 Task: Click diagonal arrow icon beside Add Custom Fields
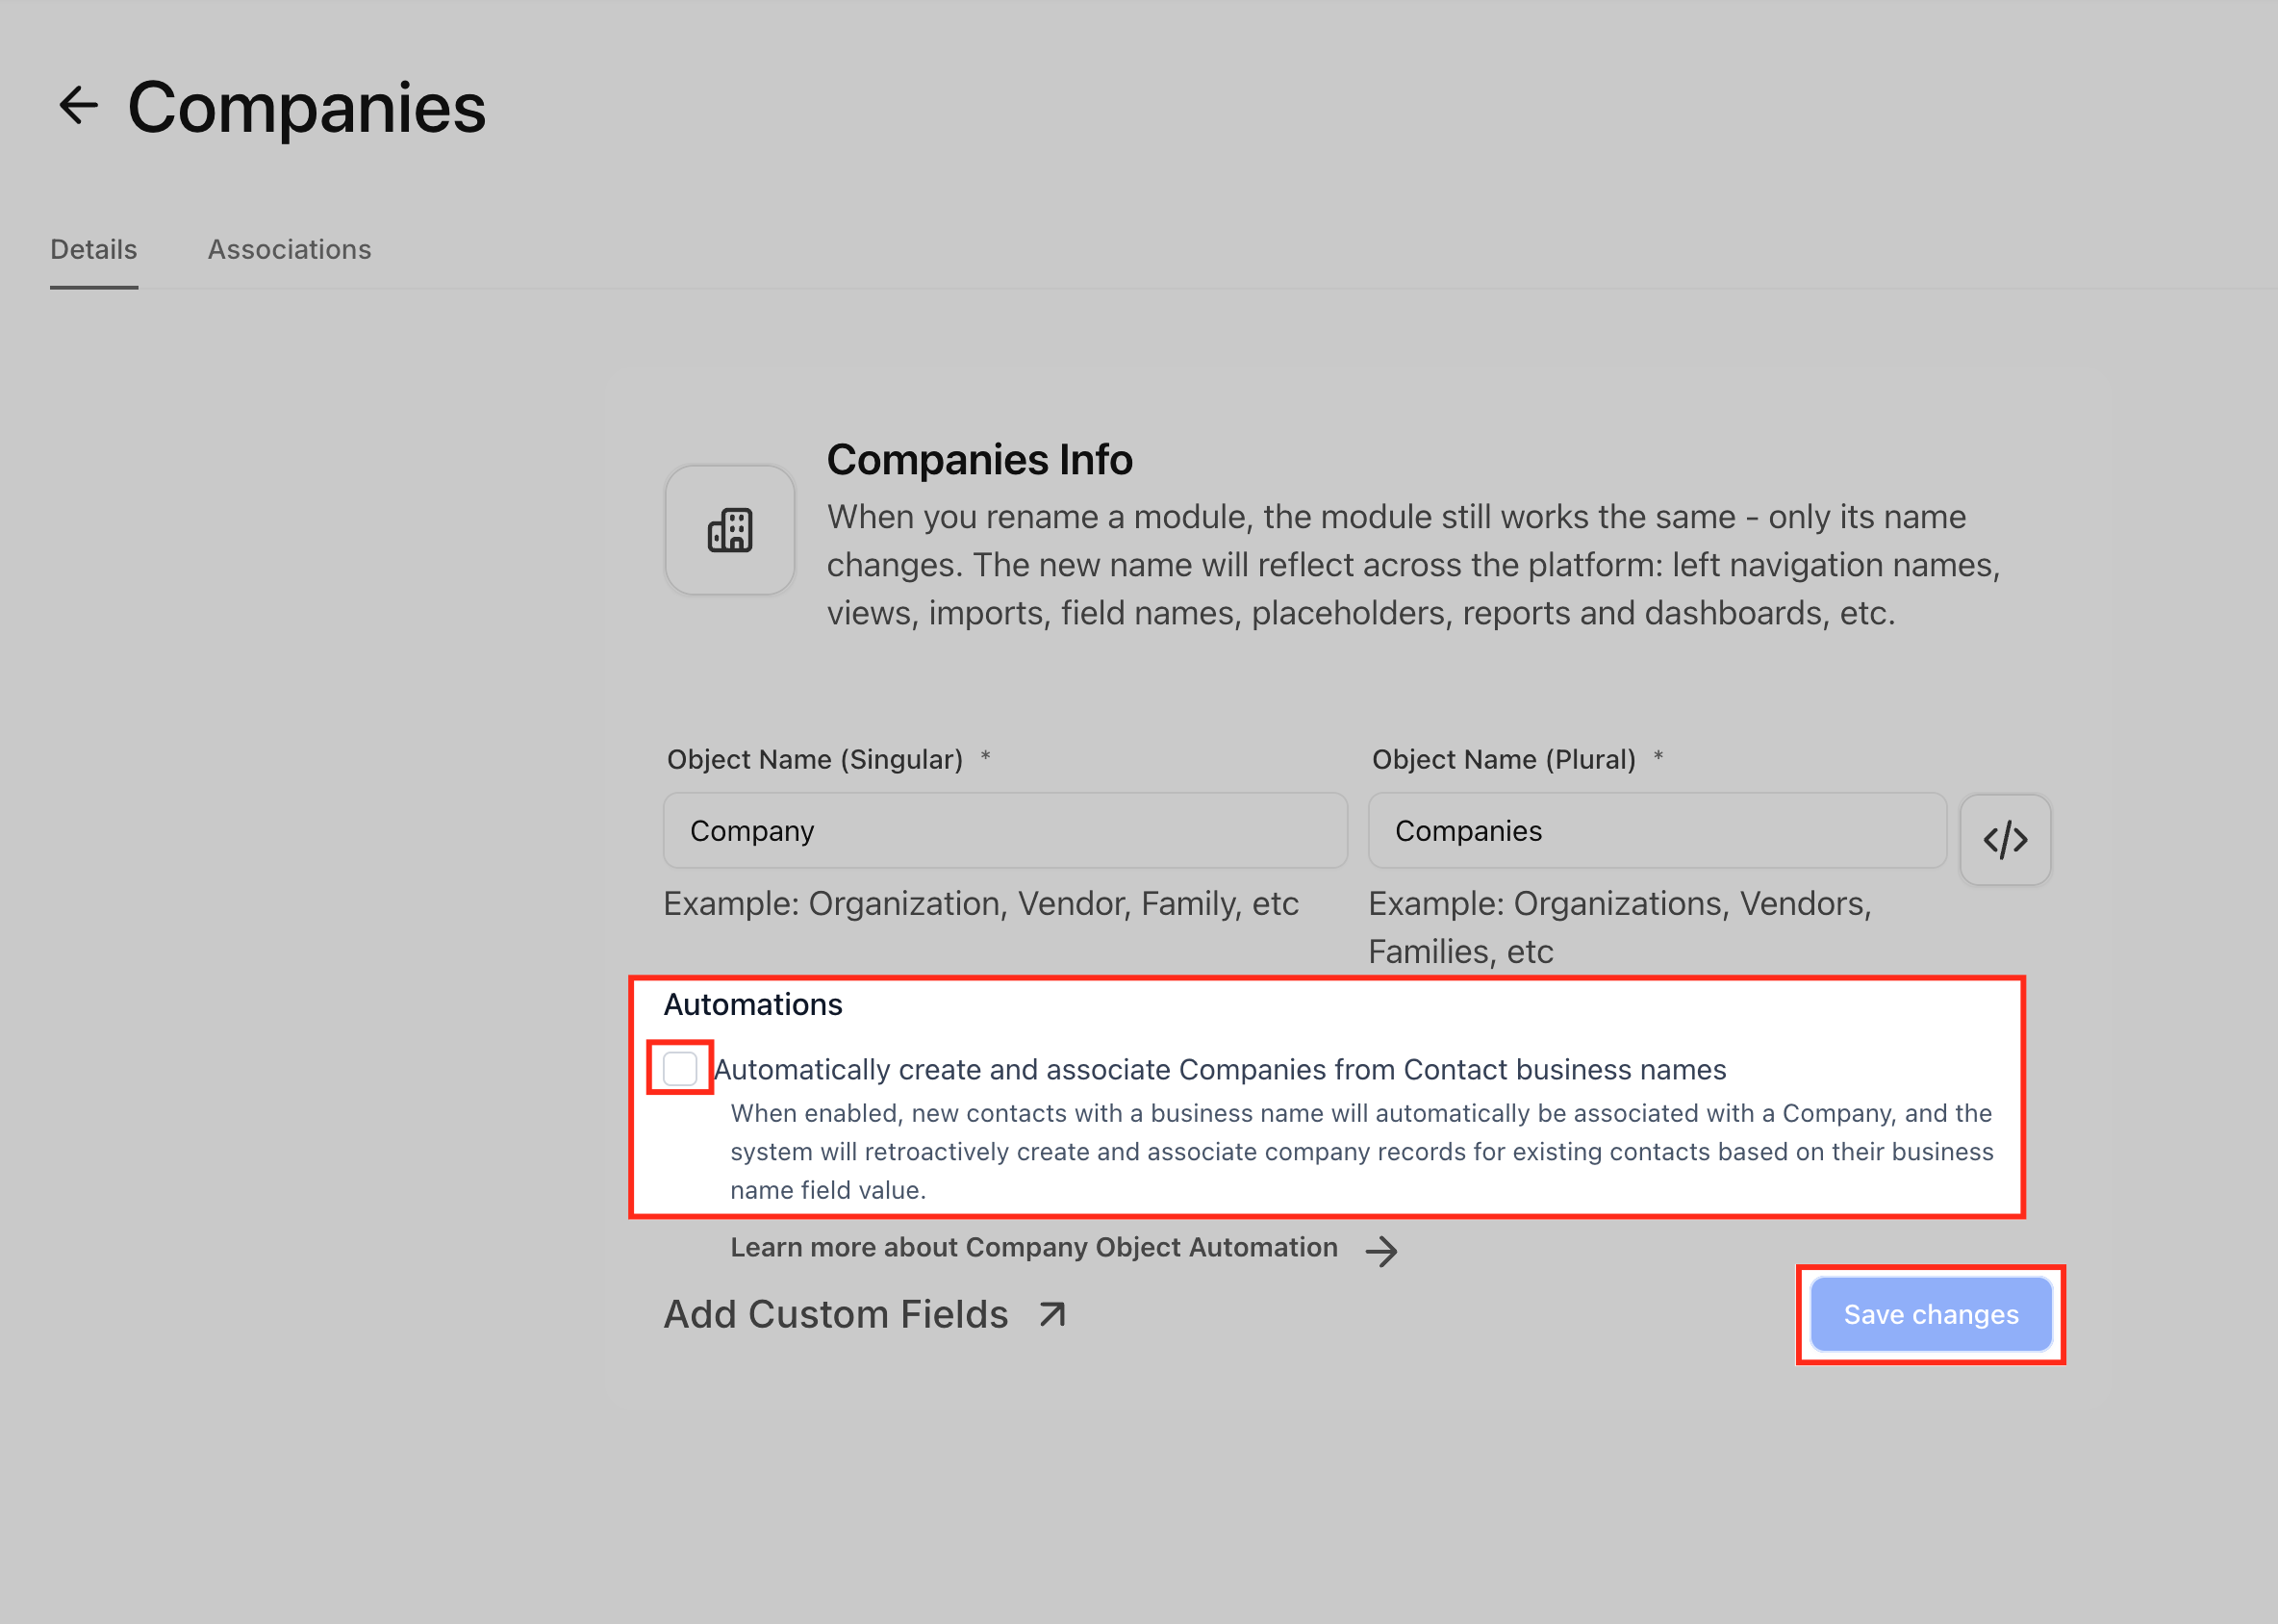[x=1052, y=1314]
